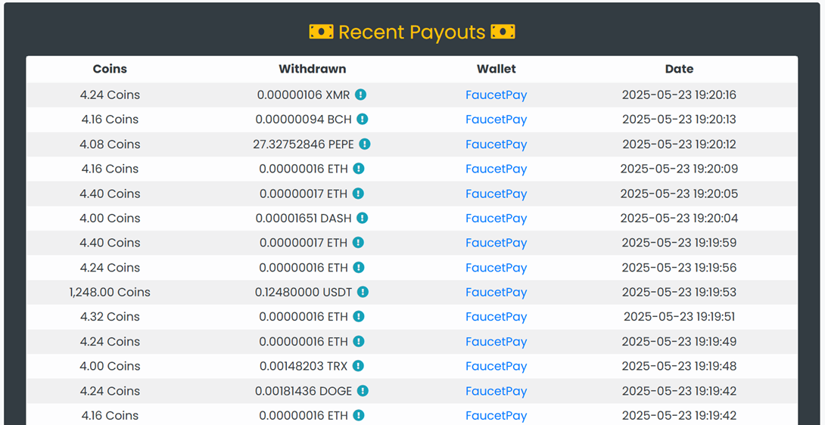Click info icon next to DASH withdrawal
The width and height of the screenshot is (825, 425).
click(x=363, y=218)
